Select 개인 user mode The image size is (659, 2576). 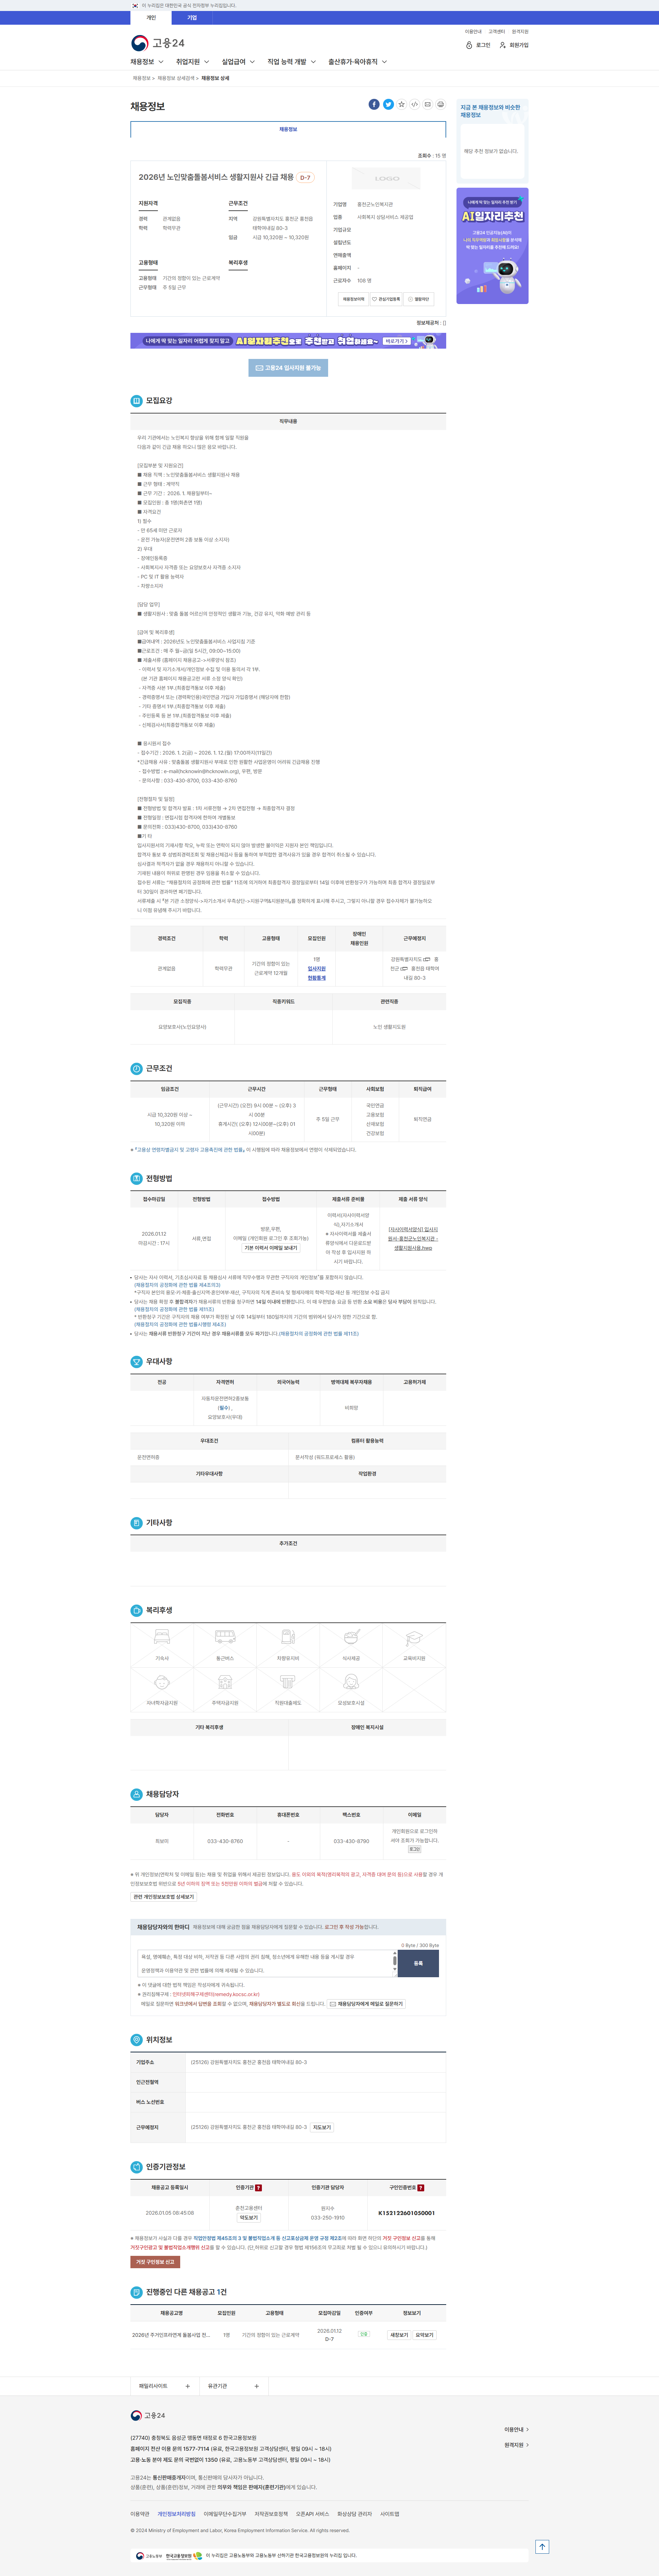[151, 17]
